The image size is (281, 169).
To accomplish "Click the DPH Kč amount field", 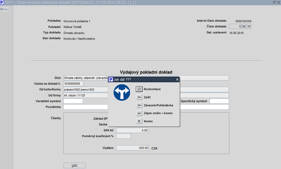I will [132, 130].
